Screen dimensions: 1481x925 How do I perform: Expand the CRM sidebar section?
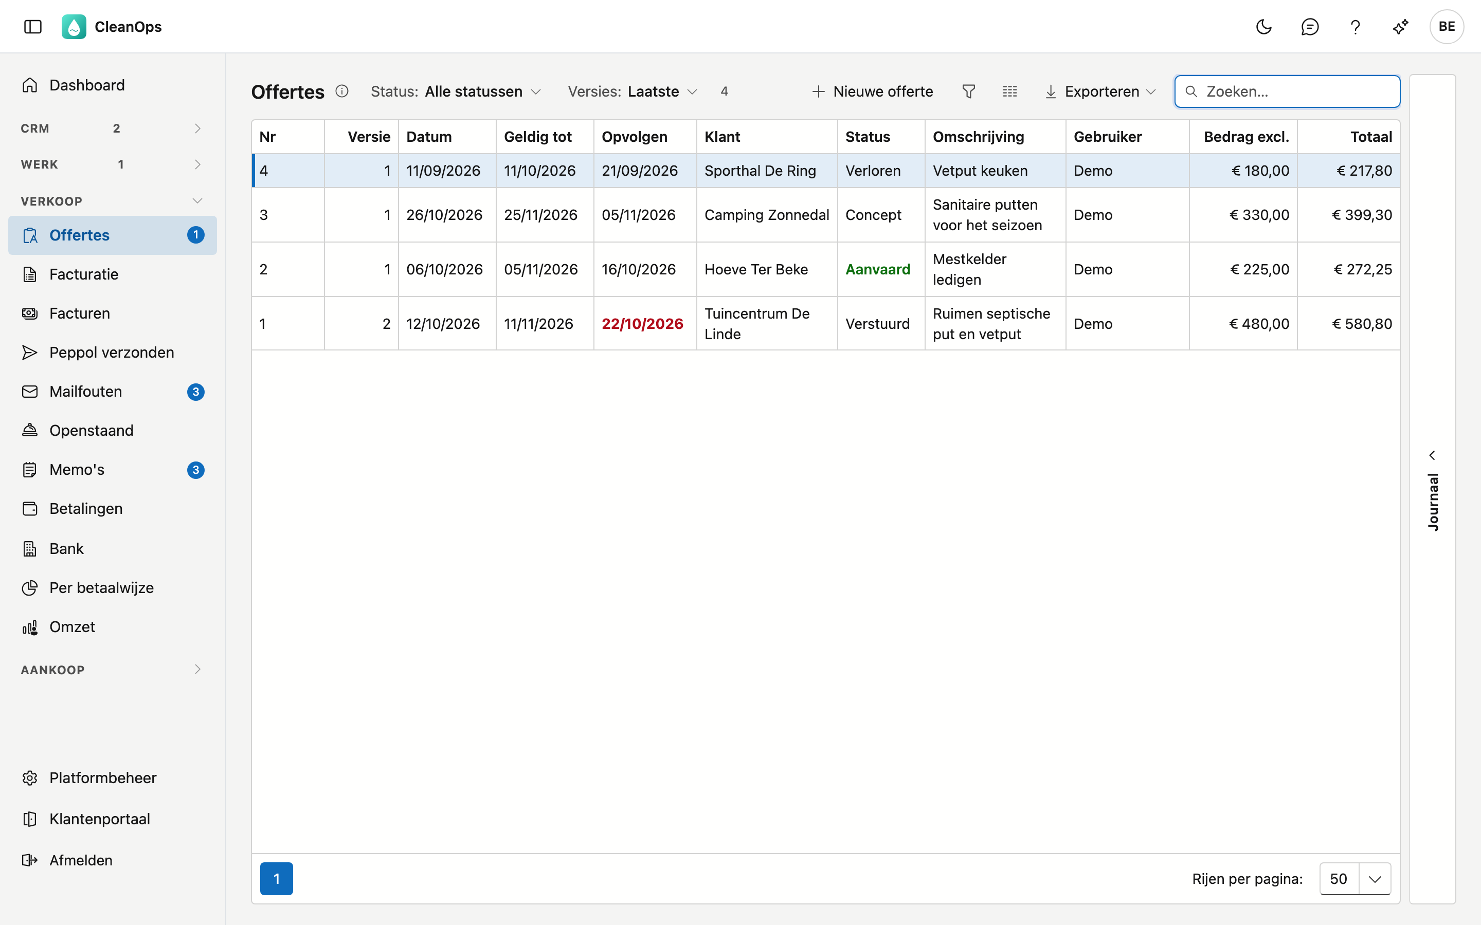click(113, 128)
